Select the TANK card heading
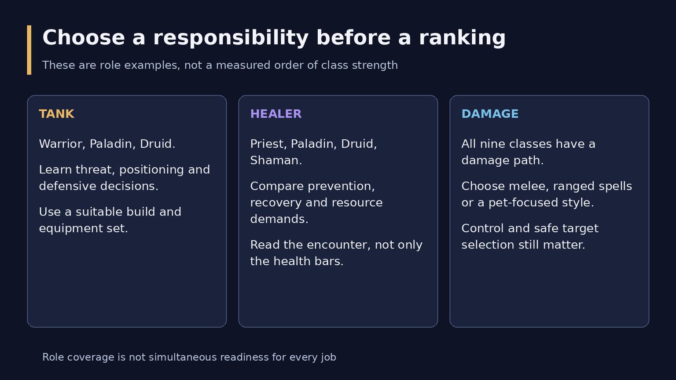 click(x=56, y=114)
